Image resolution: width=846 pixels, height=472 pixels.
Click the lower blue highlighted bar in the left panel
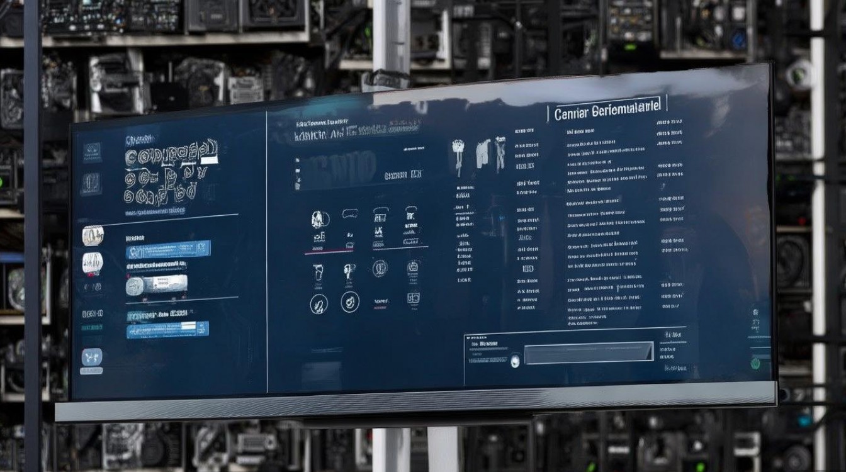[167, 329]
